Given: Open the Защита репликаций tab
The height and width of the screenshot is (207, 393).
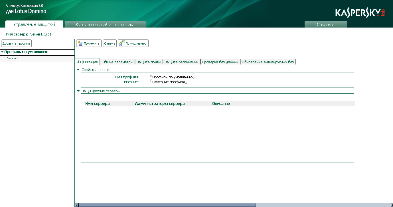Looking at the screenshot, I should pos(181,62).
